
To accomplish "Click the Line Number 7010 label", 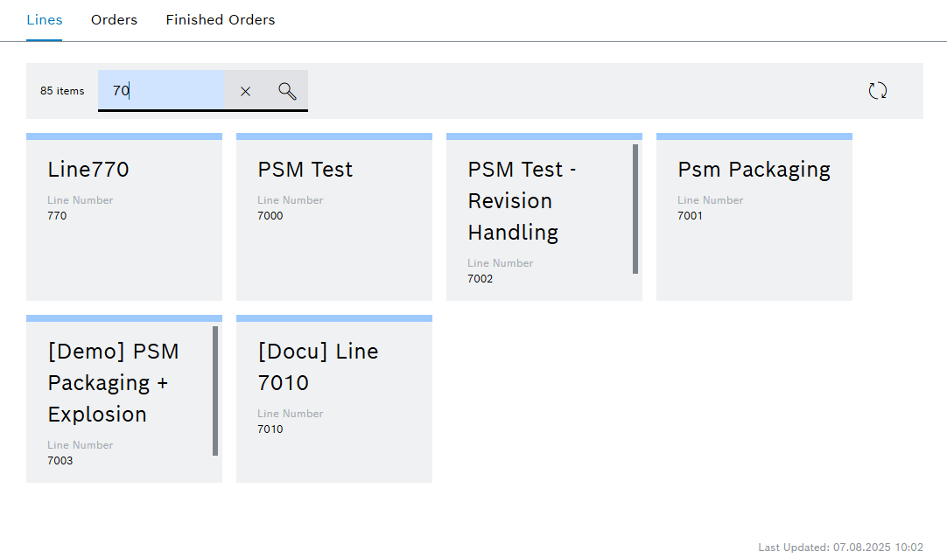I will (x=290, y=413).
